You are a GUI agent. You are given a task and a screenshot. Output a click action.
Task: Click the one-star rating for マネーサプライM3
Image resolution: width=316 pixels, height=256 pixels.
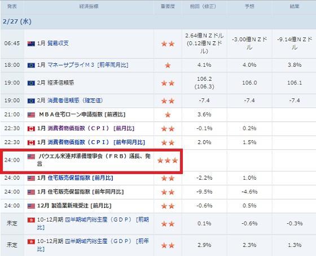168,65
